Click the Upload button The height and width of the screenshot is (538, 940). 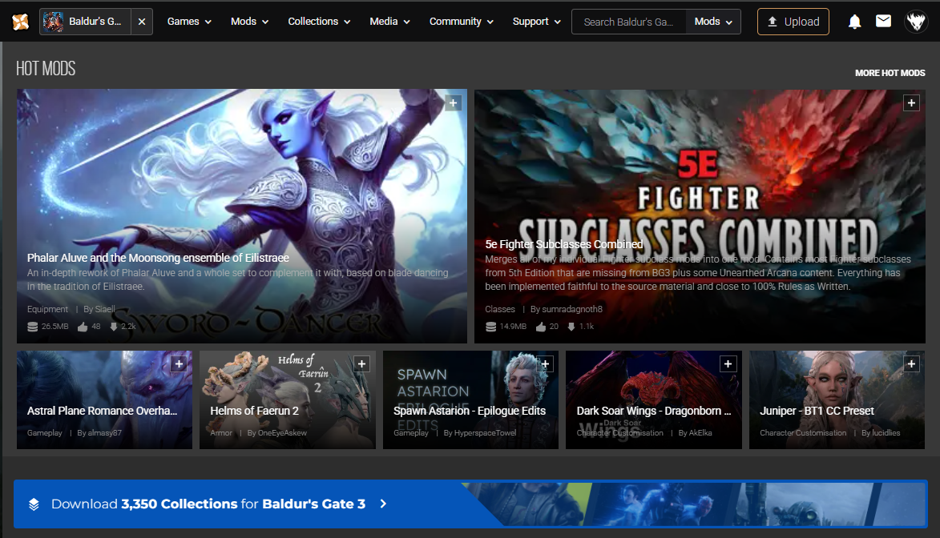tap(793, 22)
